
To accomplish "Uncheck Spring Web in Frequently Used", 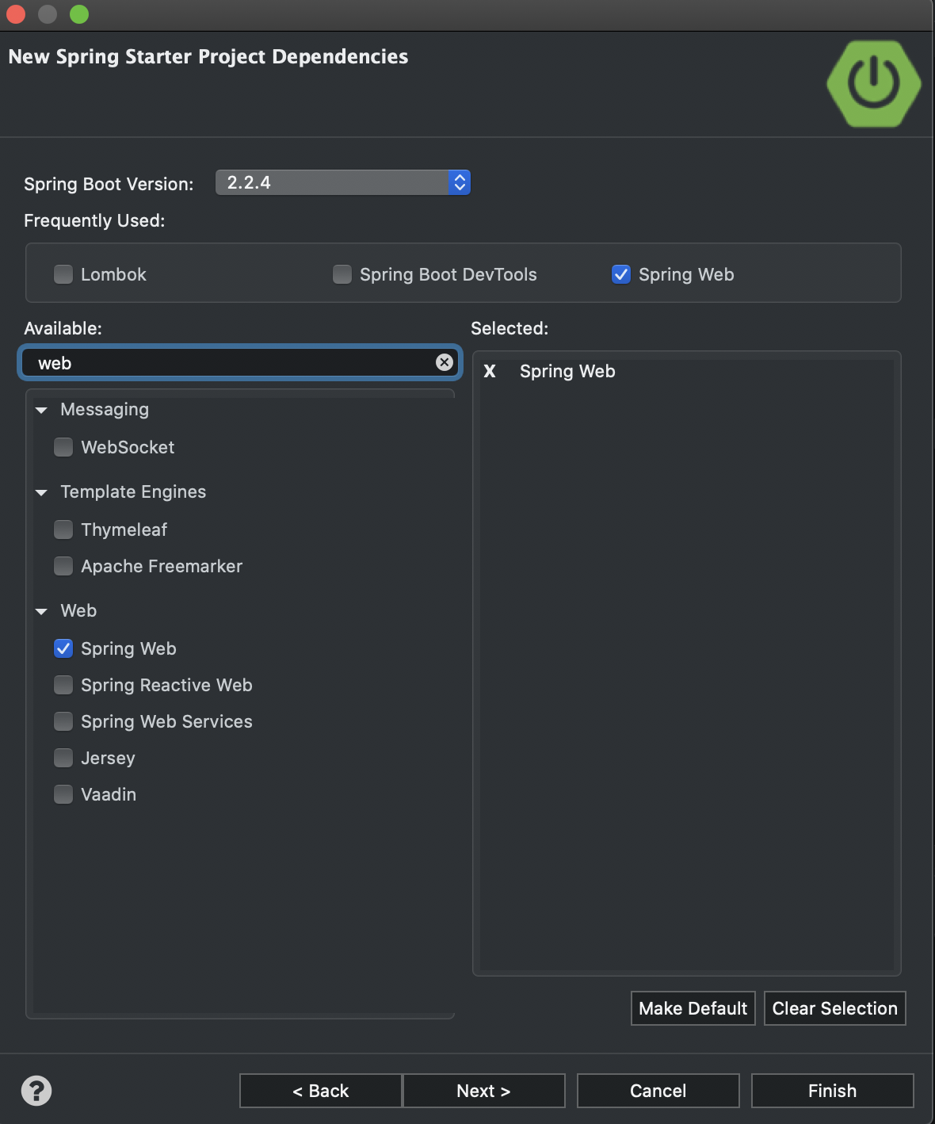I will [621, 274].
